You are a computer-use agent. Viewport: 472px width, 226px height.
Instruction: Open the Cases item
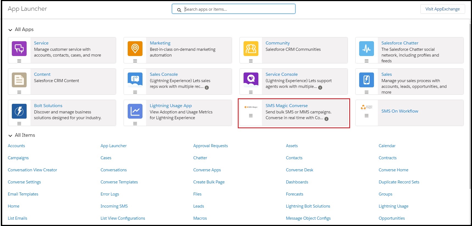pyautogui.click(x=106, y=158)
